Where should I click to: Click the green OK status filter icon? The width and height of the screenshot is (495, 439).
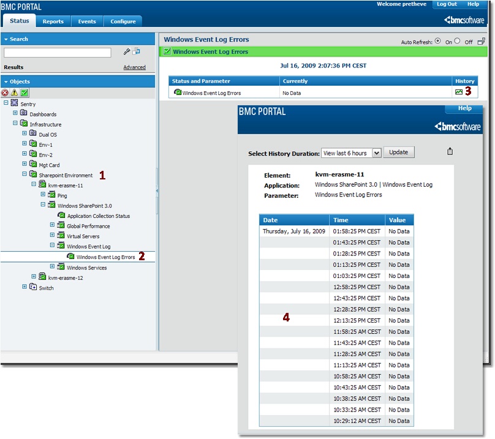(x=25, y=93)
